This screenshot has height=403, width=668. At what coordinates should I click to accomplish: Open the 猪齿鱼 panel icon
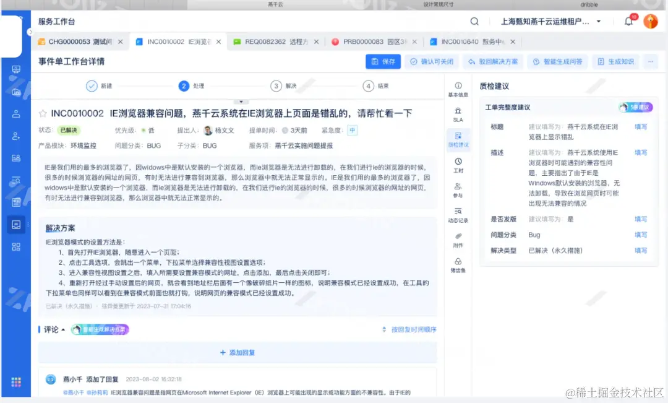pyautogui.click(x=458, y=265)
